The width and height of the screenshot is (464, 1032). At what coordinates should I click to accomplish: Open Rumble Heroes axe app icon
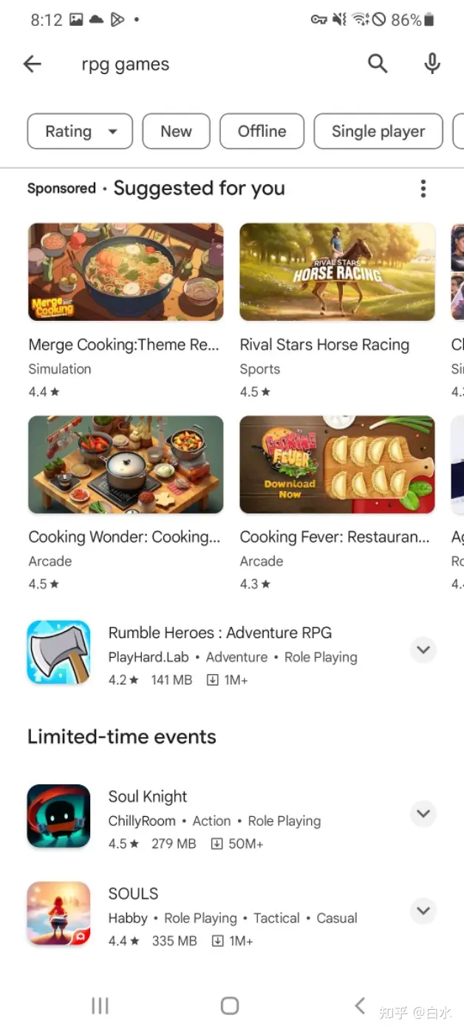click(x=59, y=652)
